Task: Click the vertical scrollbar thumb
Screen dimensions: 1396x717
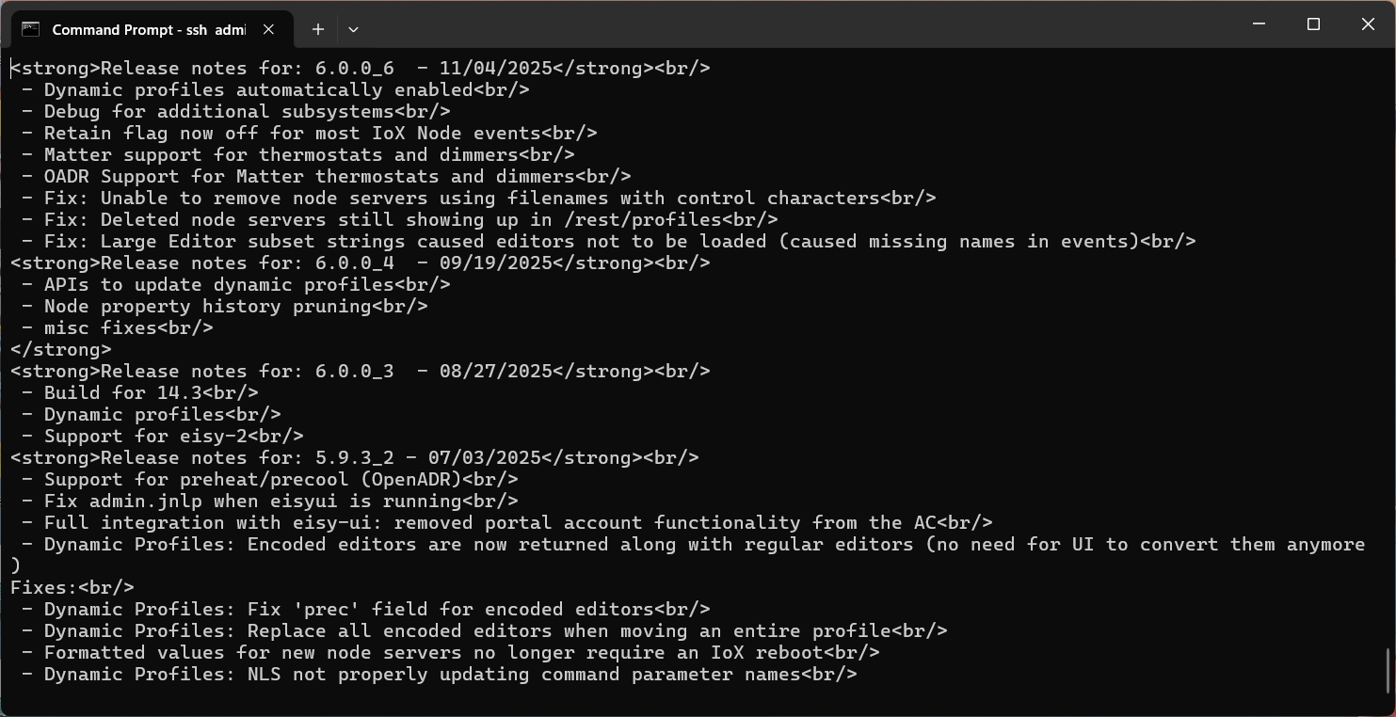Action: point(1388,669)
